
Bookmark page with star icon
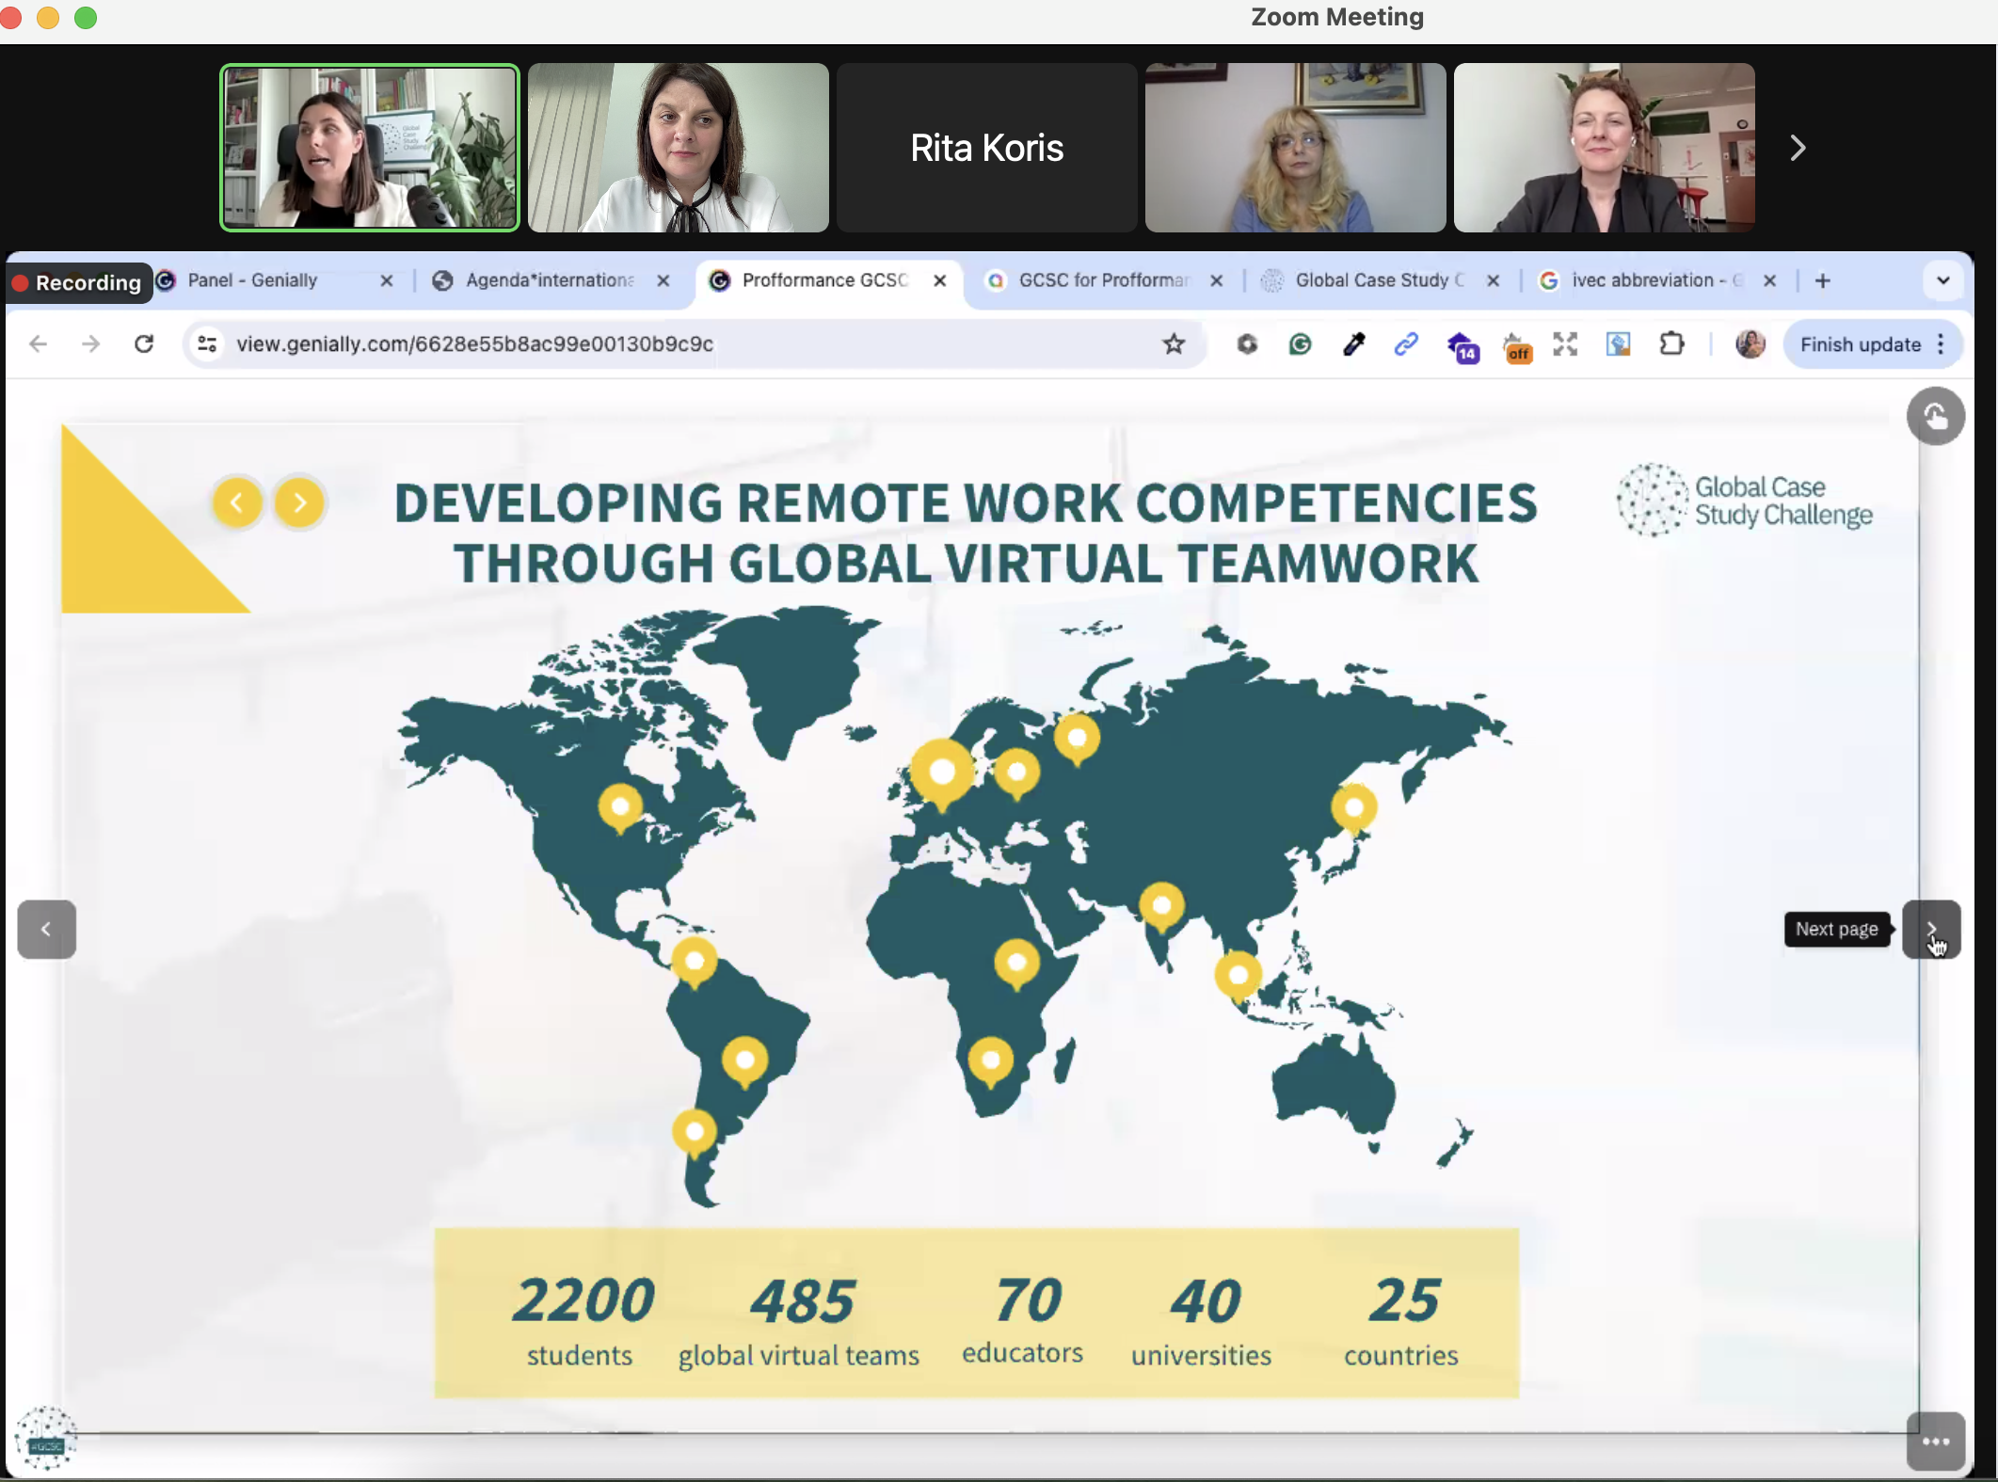(1173, 344)
